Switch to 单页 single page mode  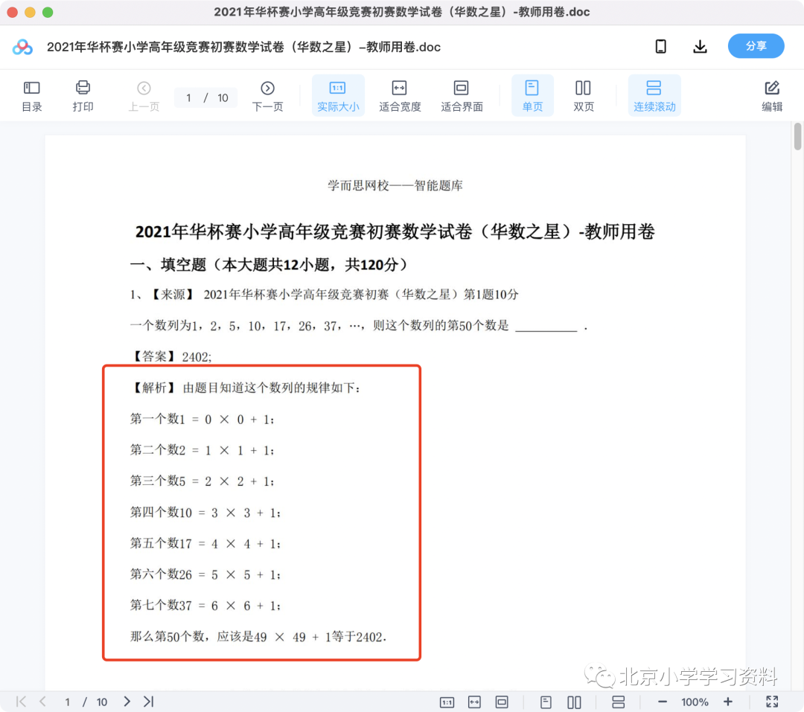tap(532, 96)
